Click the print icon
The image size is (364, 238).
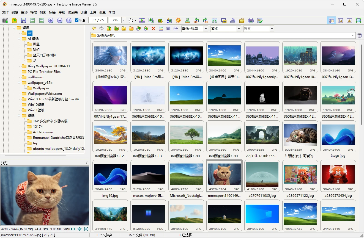tap(251, 20)
